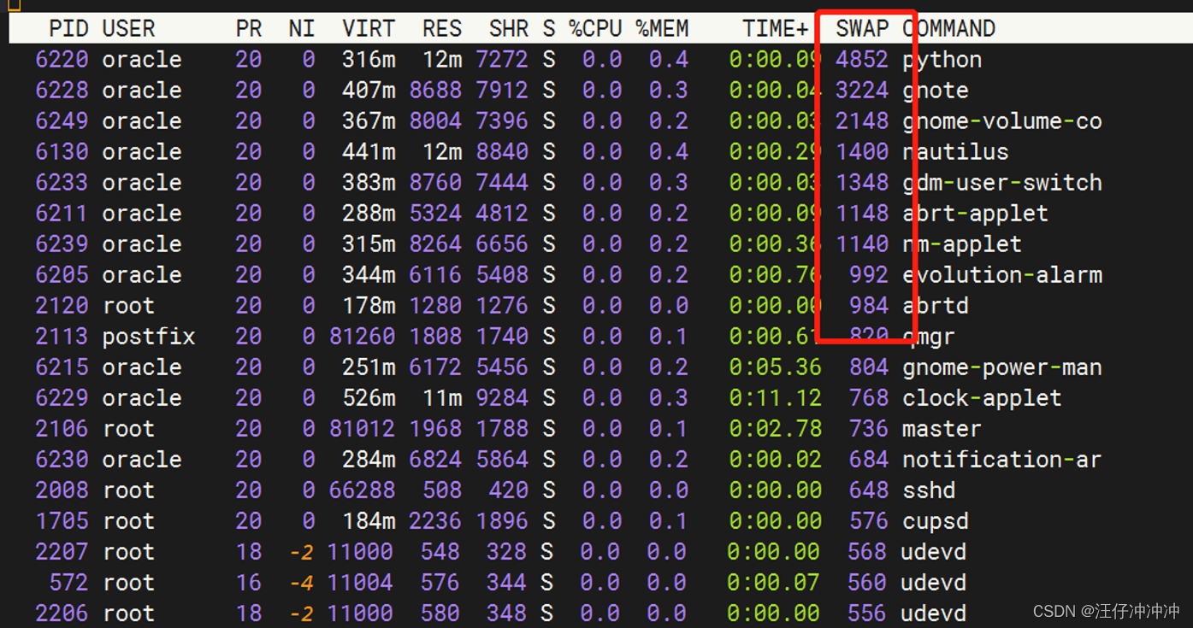Screen dimensions: 1193x628
Task: Select the python process row
Action: tap(513, 59)
